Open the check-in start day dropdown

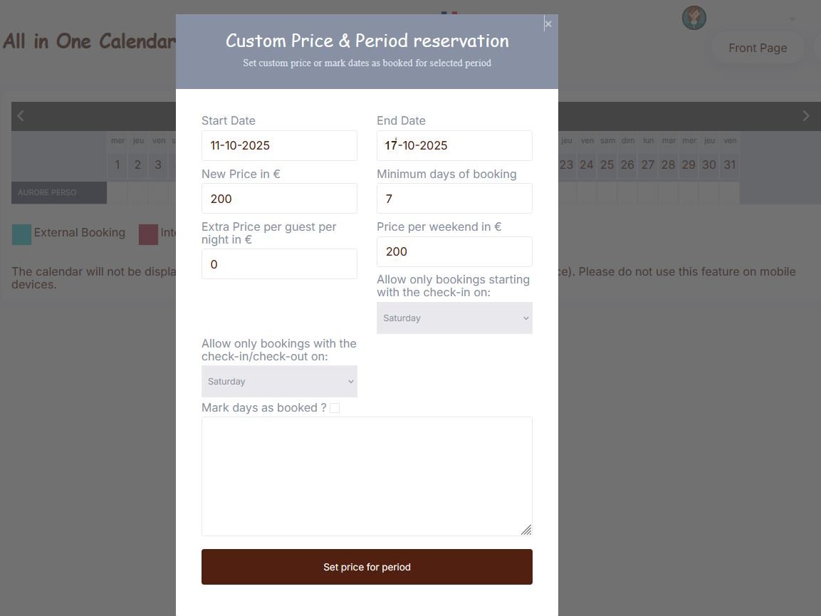pos(454,318)
